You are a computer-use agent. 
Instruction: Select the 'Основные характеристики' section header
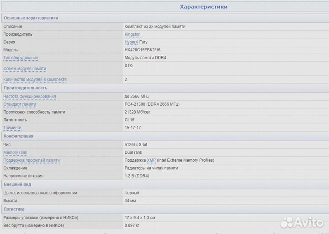click(x=31, y=18)
